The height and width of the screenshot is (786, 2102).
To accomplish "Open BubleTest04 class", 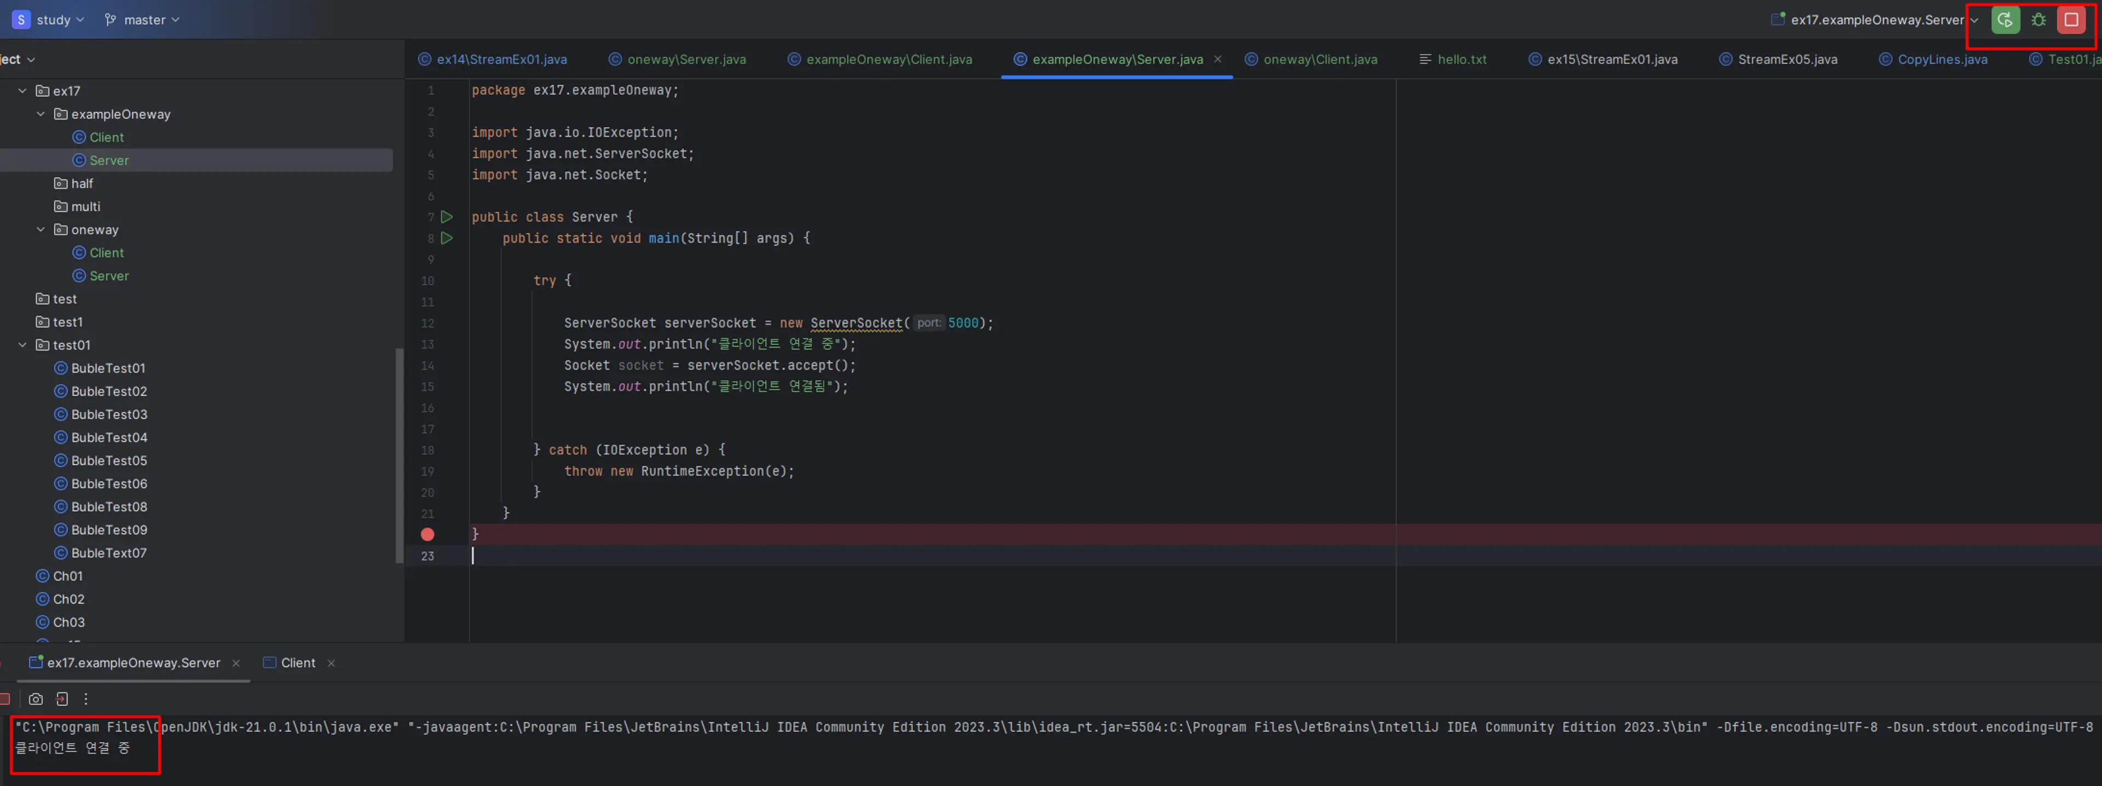I will [100, 437].
